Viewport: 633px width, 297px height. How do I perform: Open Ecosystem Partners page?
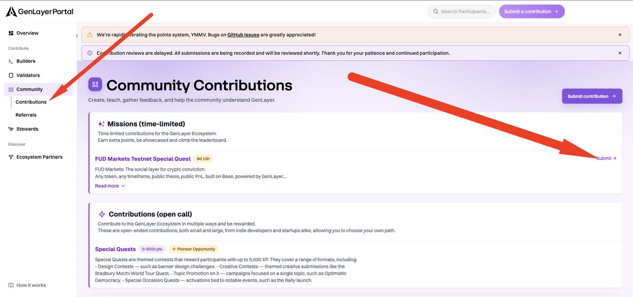[39, 157]
